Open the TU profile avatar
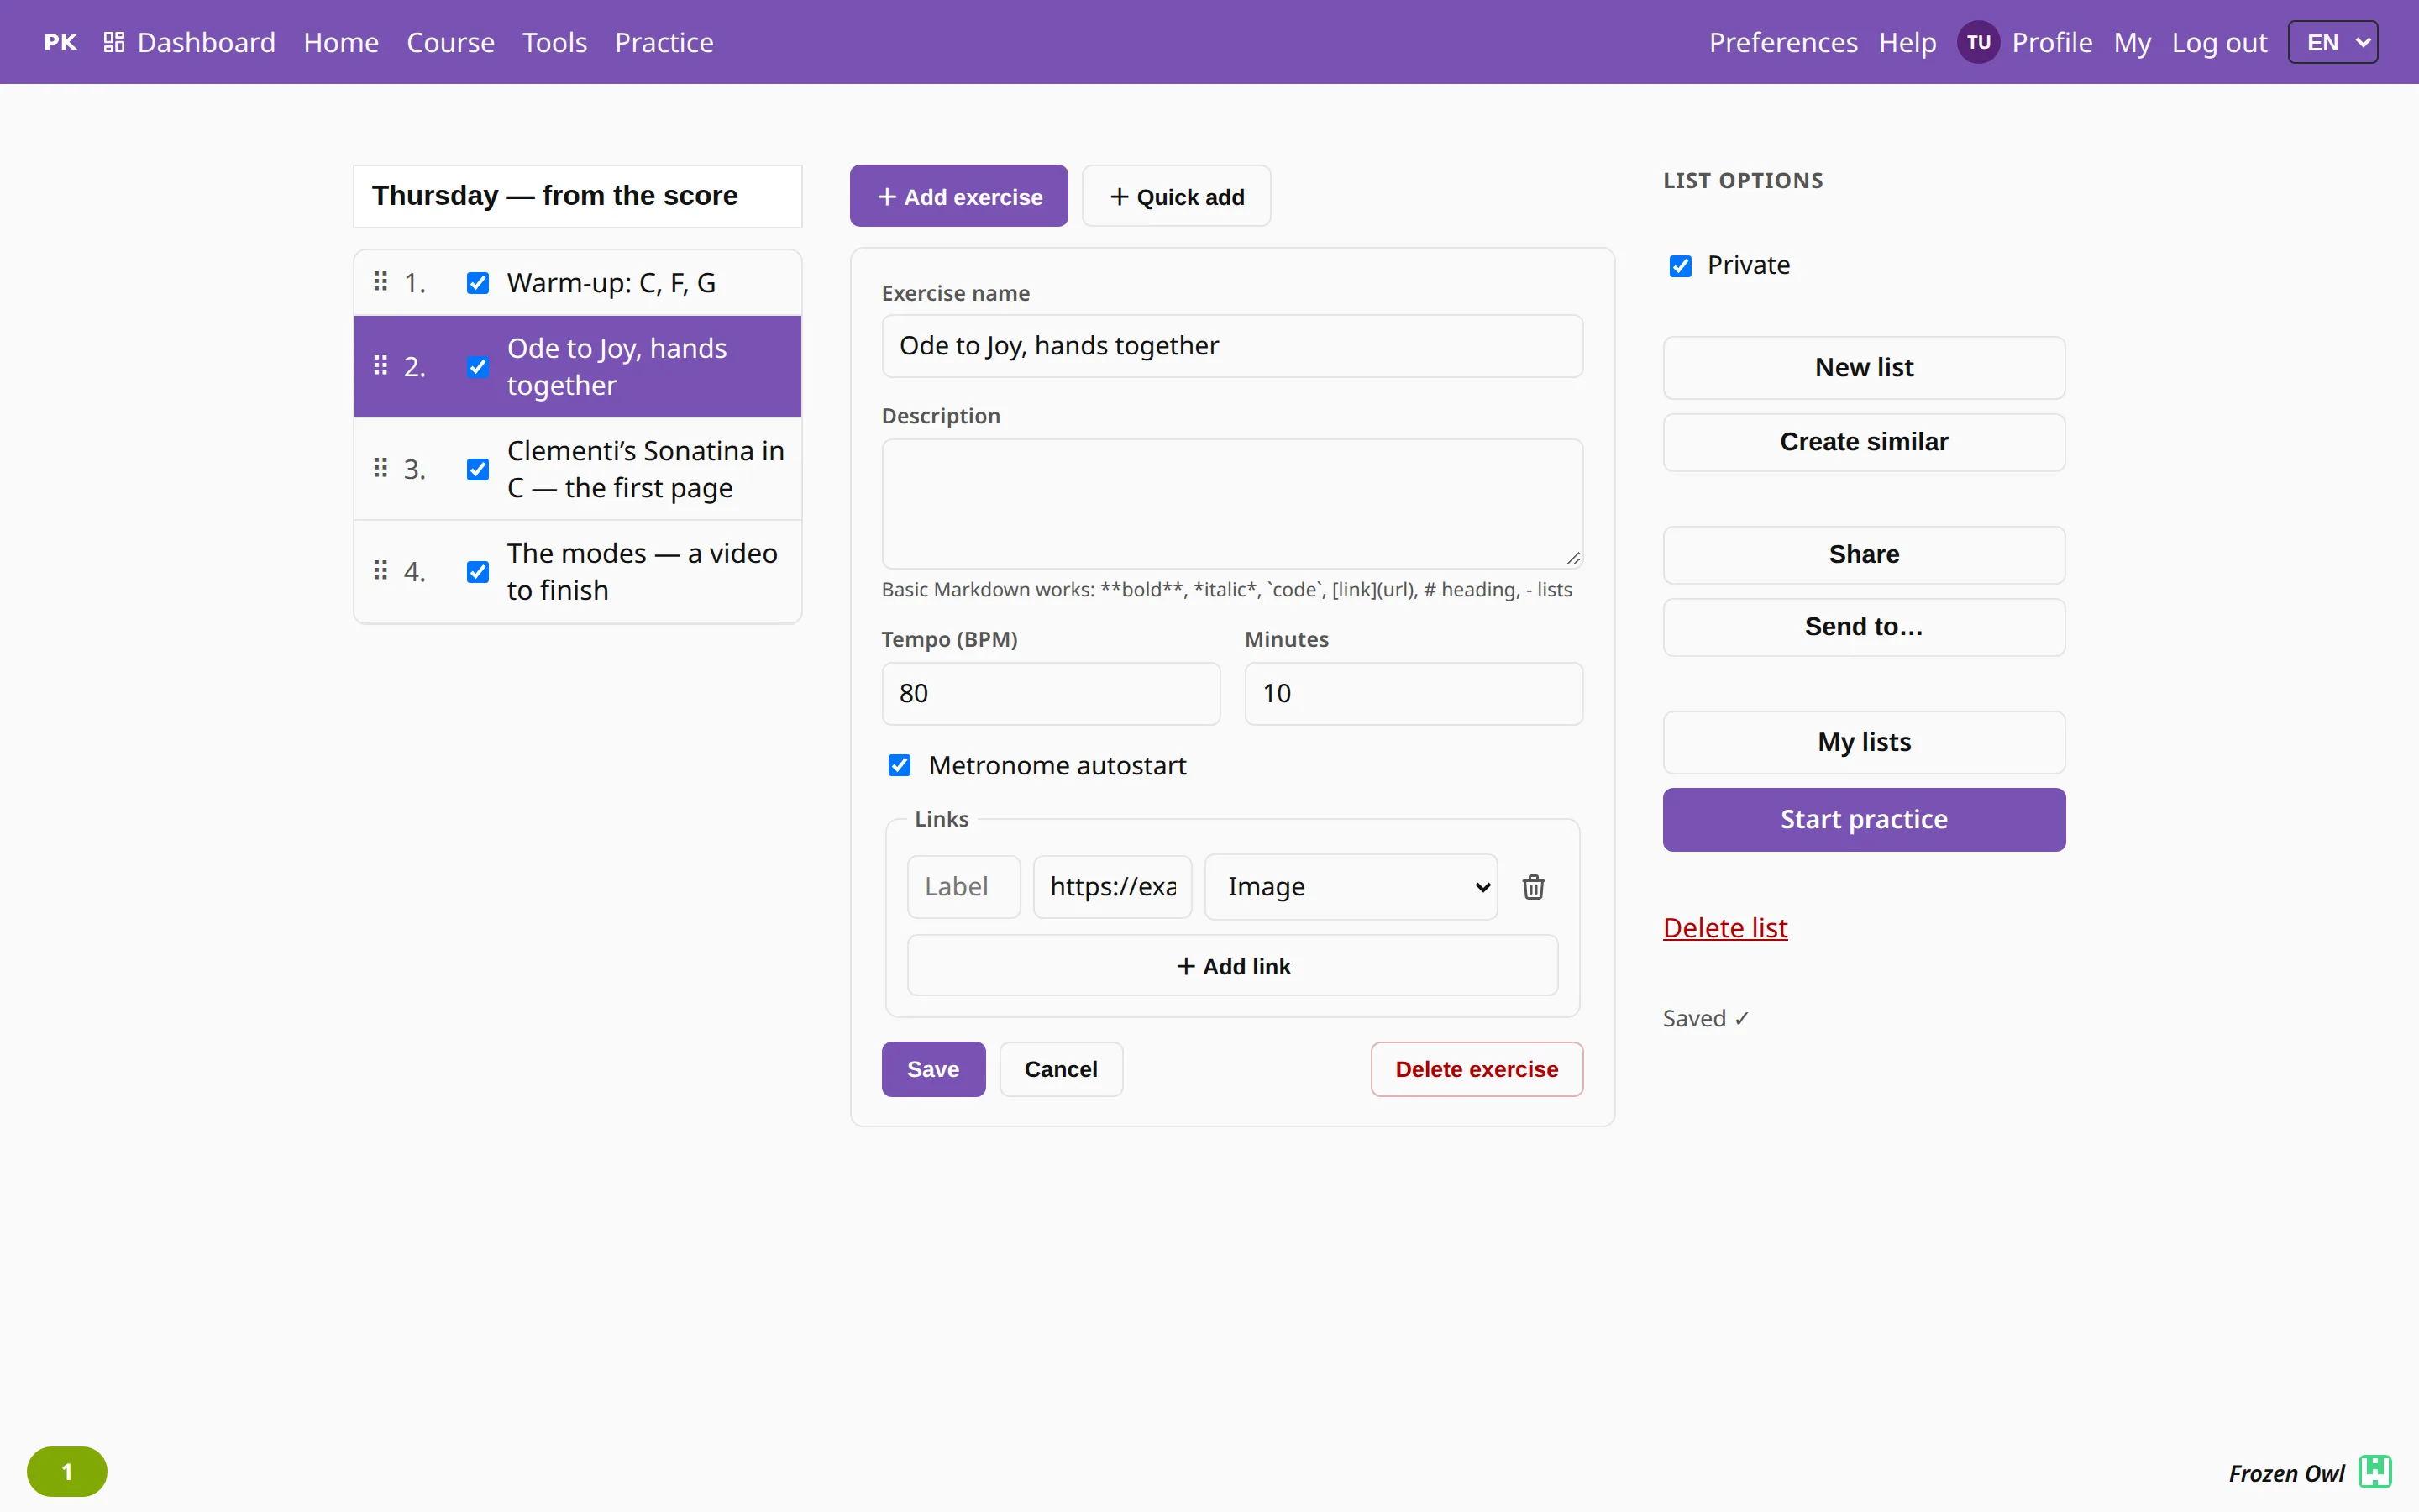The height and width of the screenshot is (1512, 2419). click(x=1978, y=42)
